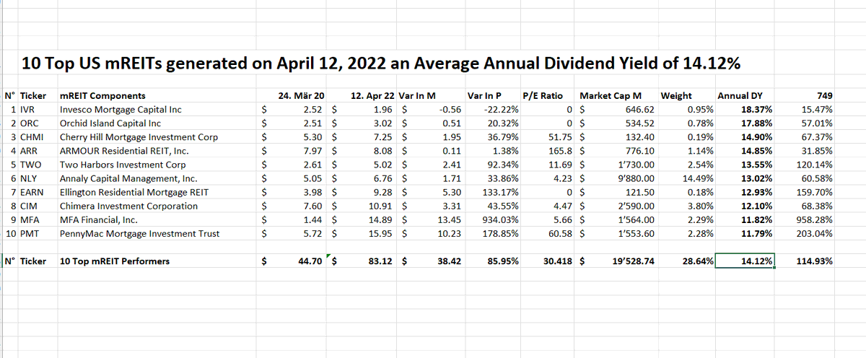The width and height of the screenshot is (866, 358).
Task: Select the PMT ticker cell
Action: click(30, 234)
